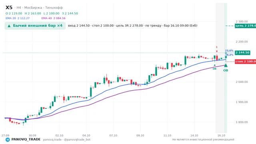Click the bullish triangle icon in signal badge
This screenshot has width=256, height=144.
tap(9, 26)
